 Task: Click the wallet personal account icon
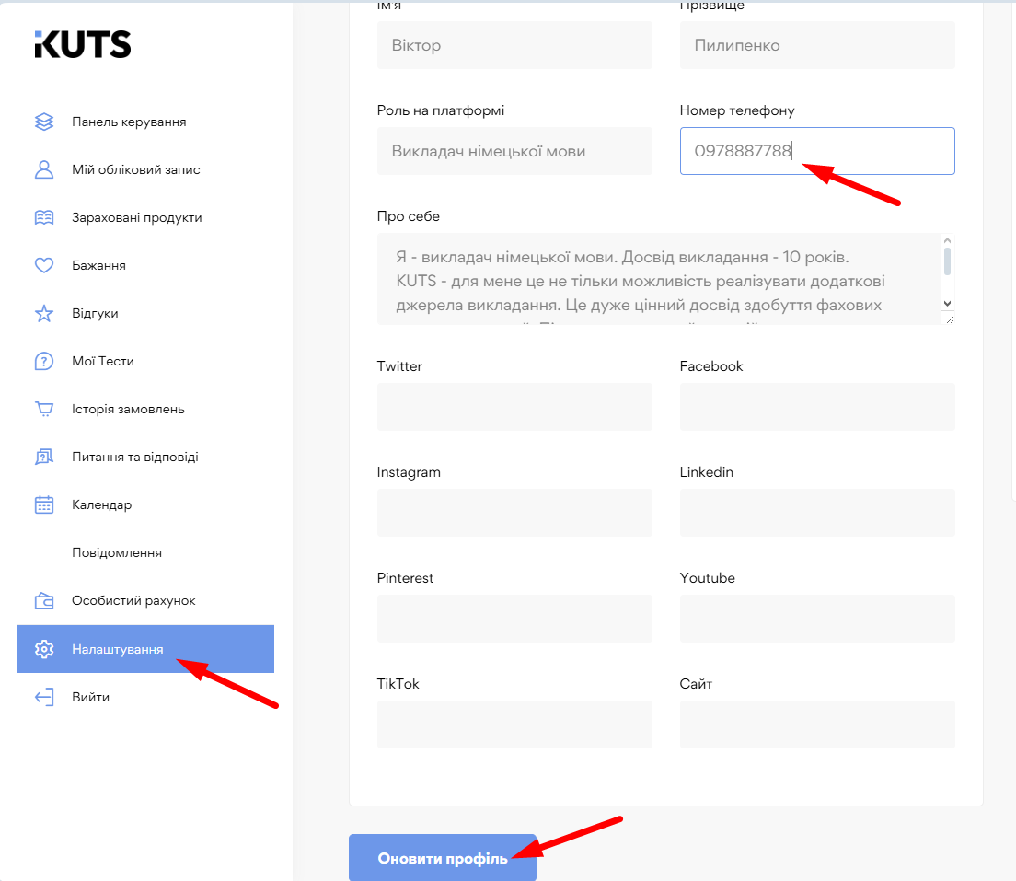click(x=44, y=600)
